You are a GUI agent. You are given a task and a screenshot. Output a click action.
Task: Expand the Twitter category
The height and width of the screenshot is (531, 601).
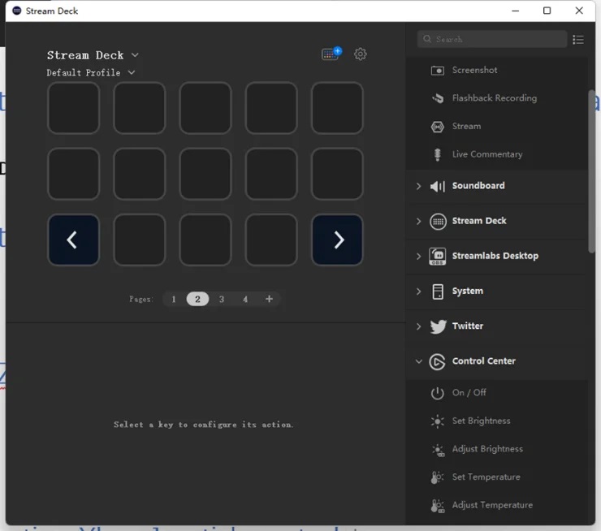pyautogui.click(x=418, y=326)
